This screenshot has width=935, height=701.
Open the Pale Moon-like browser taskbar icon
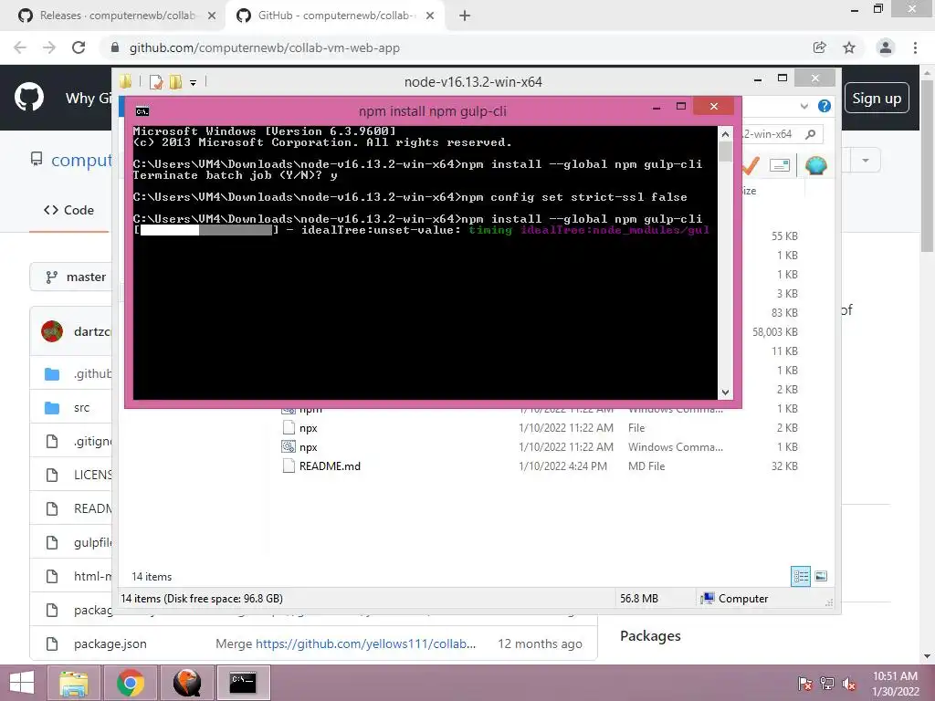tap(187, 683)
